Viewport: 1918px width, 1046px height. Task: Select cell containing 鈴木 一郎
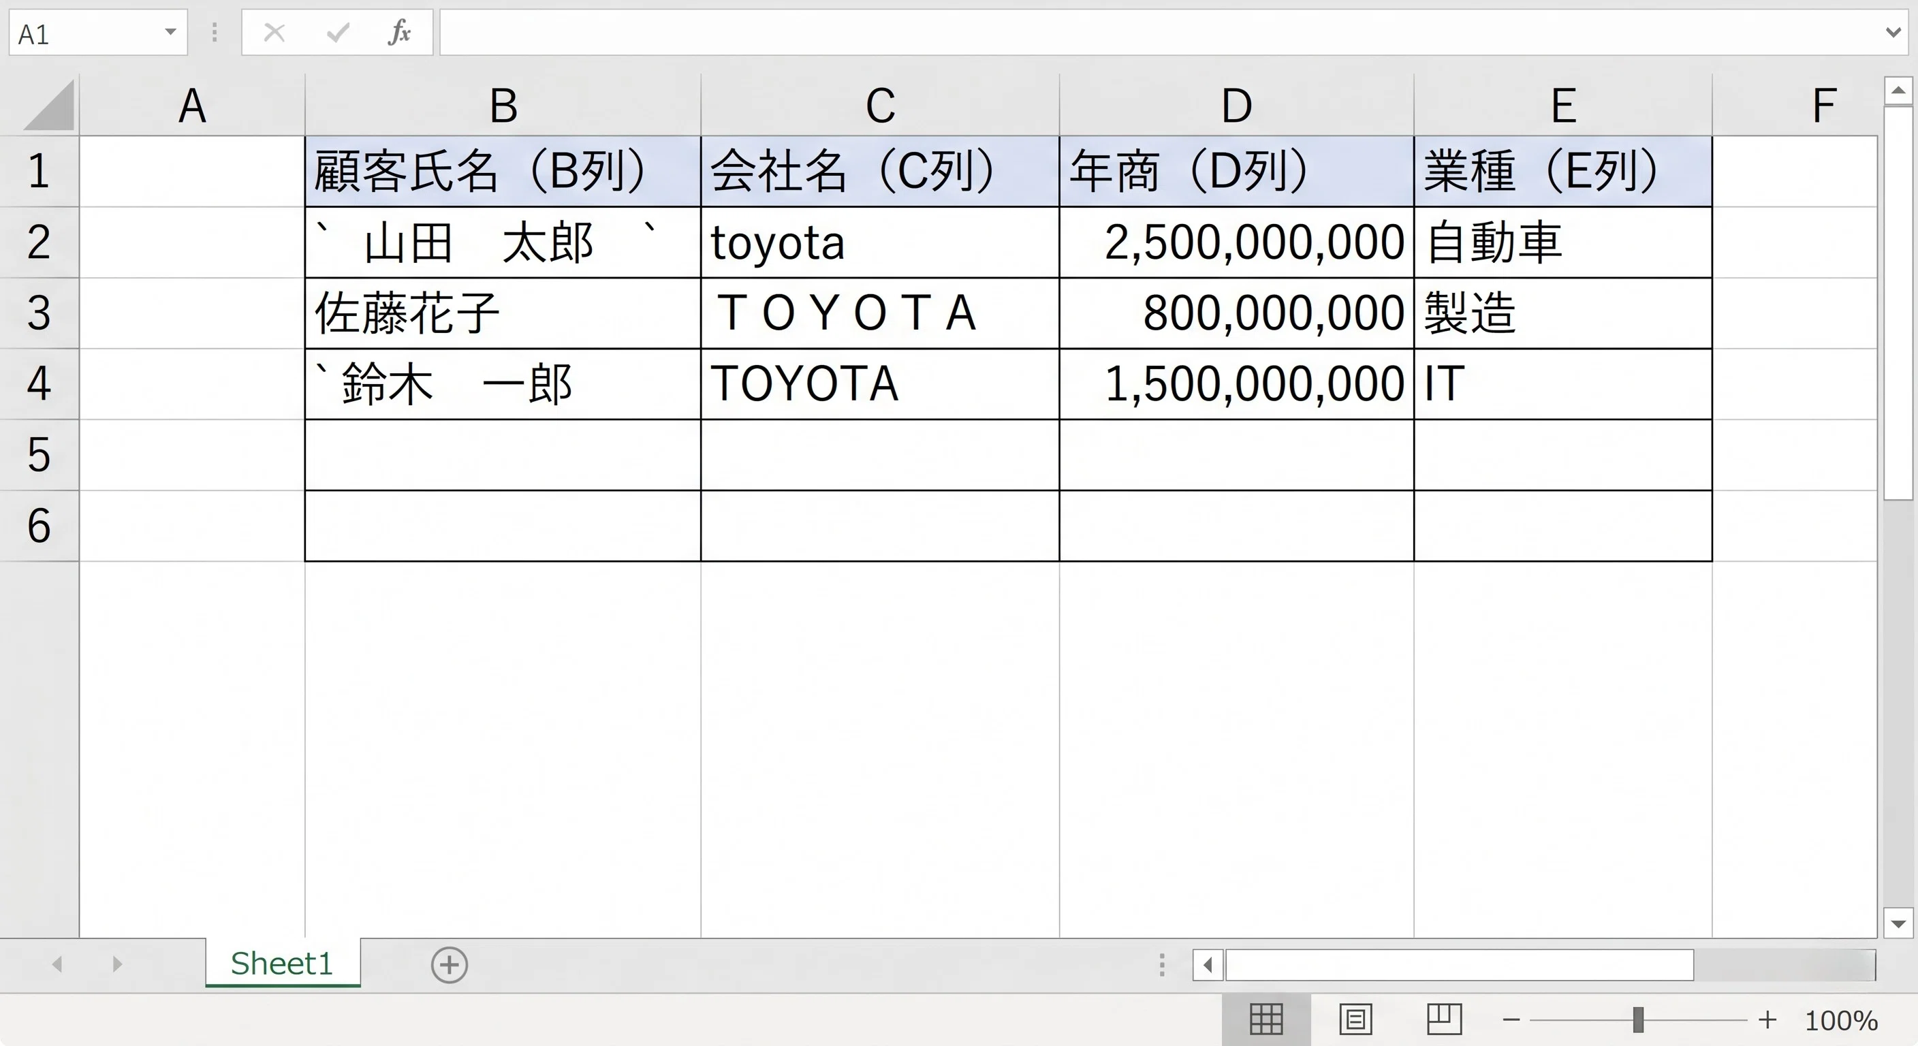tap(503, 384)
